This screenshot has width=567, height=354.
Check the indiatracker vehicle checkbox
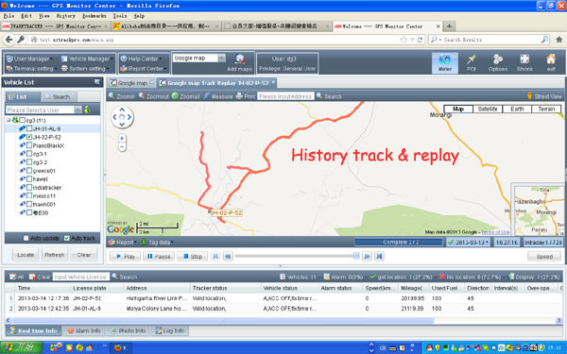[x=29, y=188]
